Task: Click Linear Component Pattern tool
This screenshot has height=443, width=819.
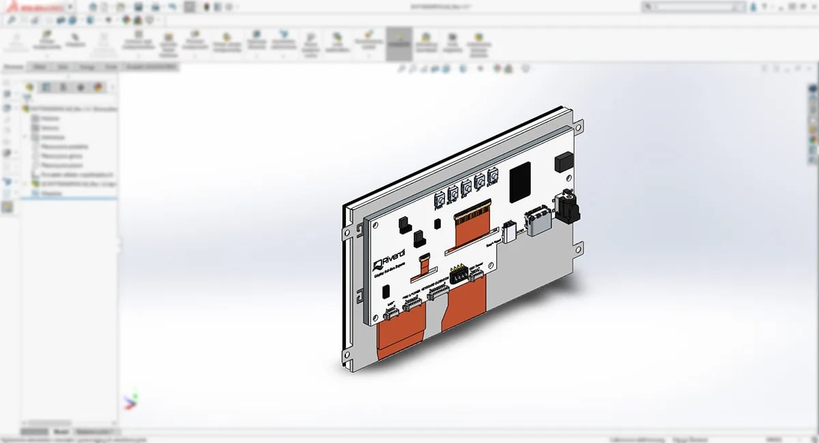Action: [x=139, y=40]
